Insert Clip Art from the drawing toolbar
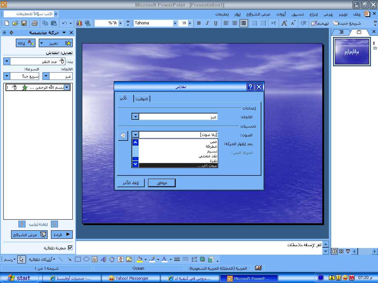 click(120, 259)
